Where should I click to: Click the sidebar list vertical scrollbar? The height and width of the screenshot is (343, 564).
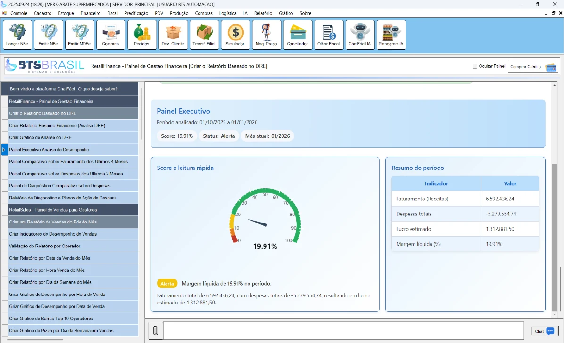[x=141, y=114]
